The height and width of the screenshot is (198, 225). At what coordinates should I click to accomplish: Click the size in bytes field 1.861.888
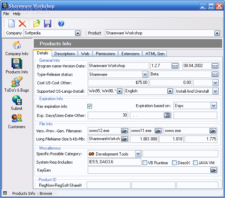pos(144,139)
